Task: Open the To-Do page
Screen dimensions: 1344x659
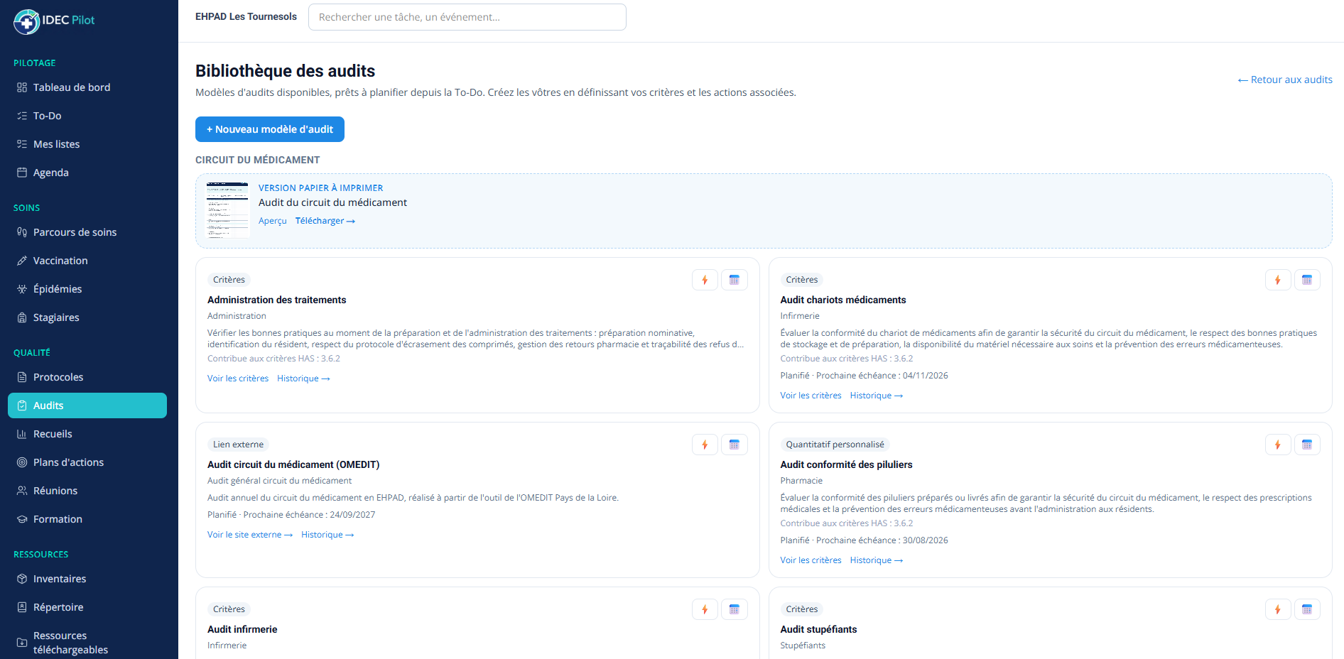Action: click(x=87, y=116)
